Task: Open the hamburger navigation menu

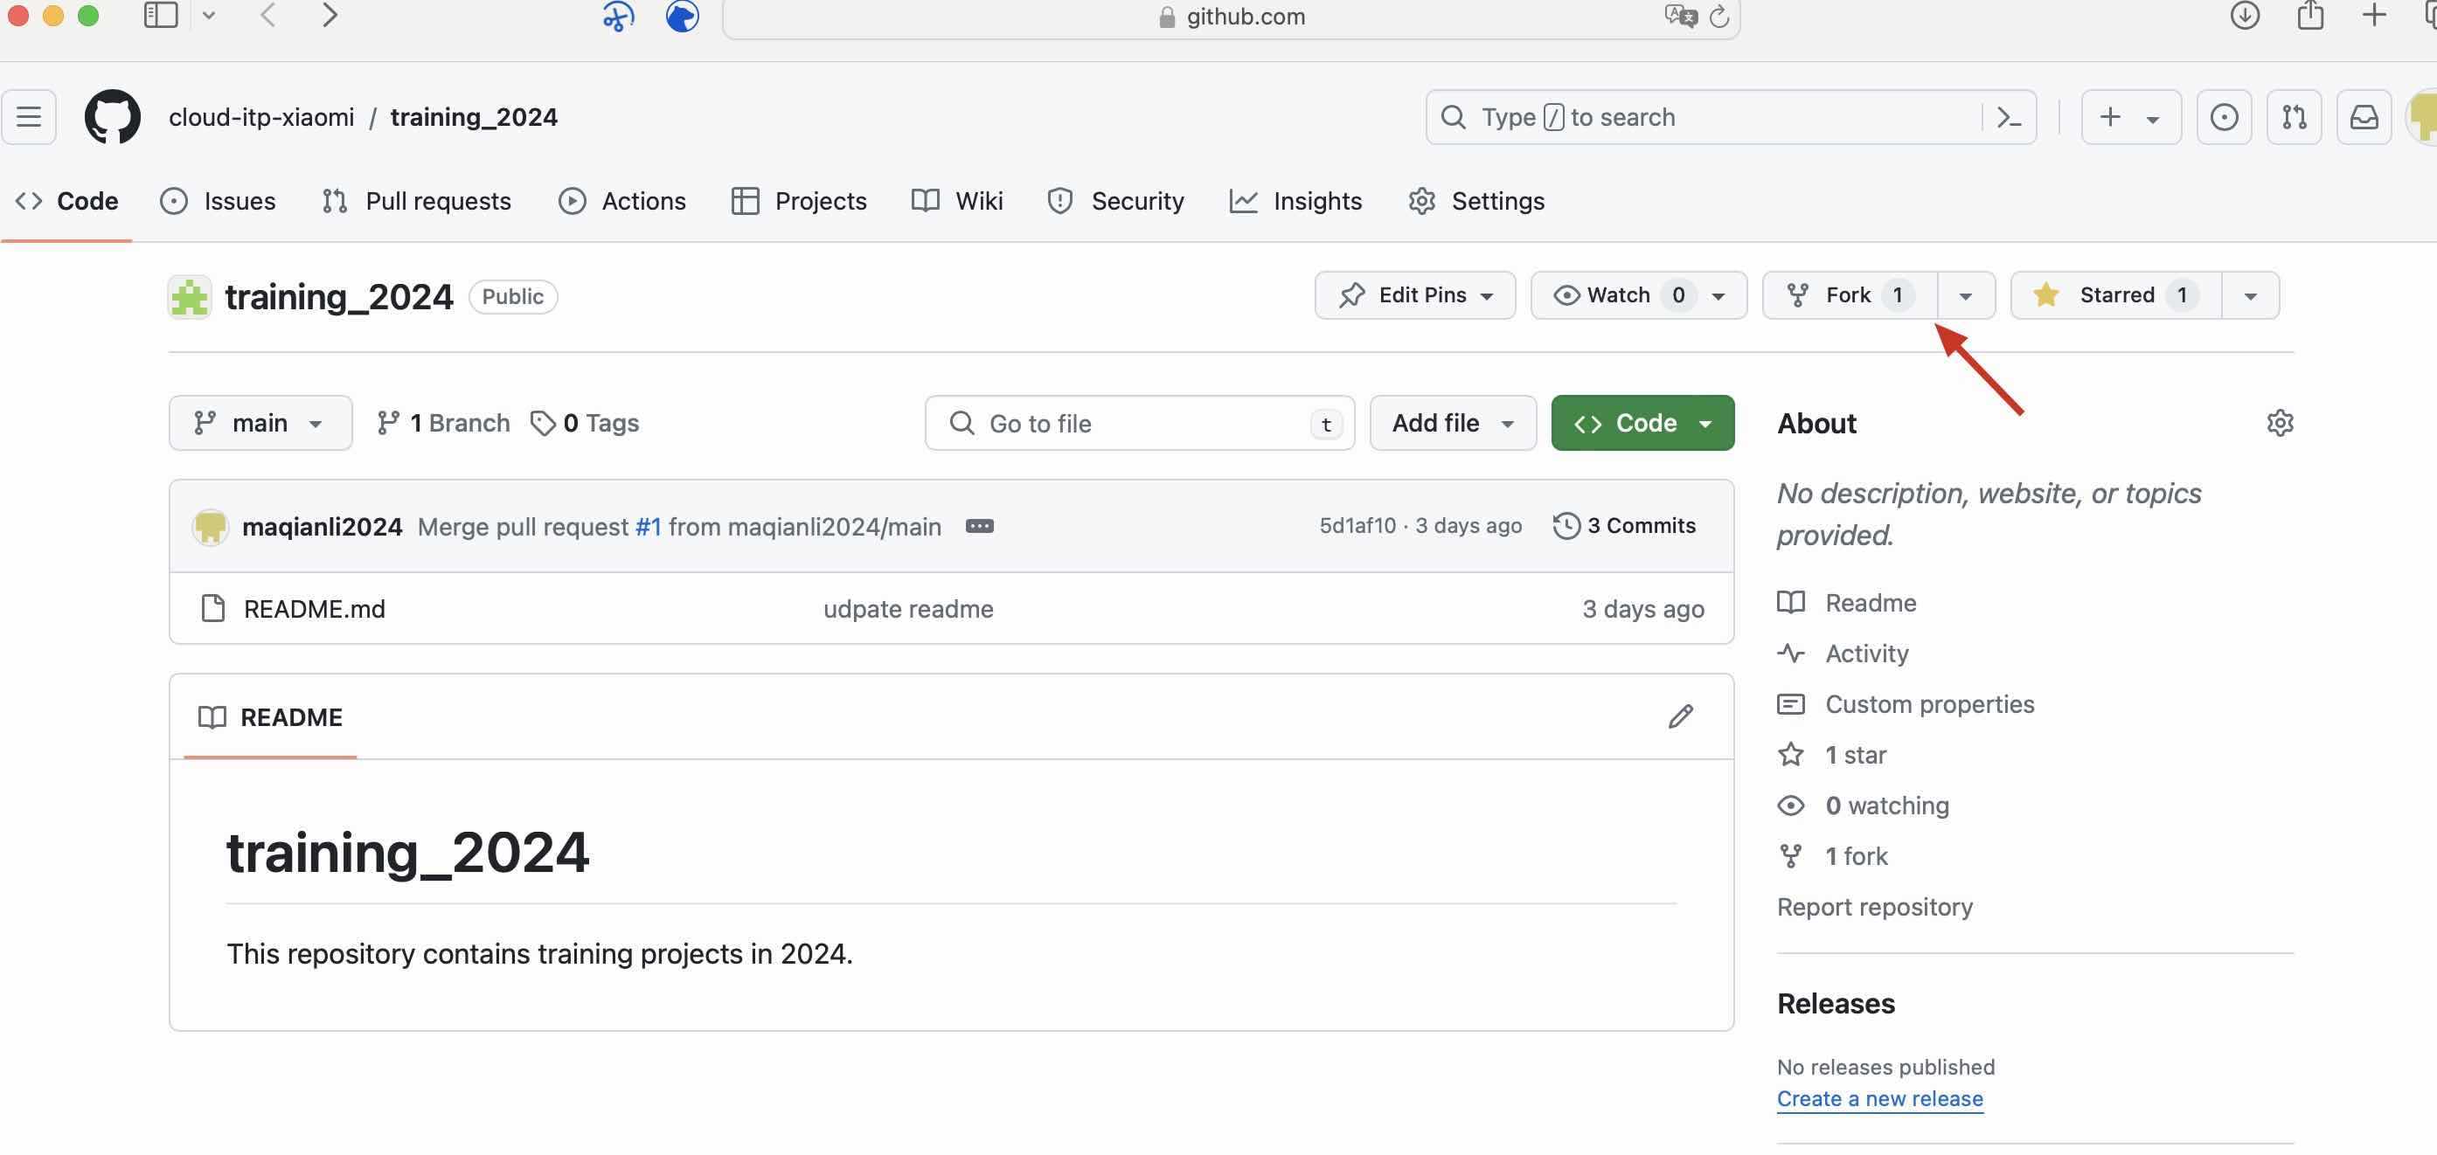Action: pyautogui.click(x=28, y=117)
